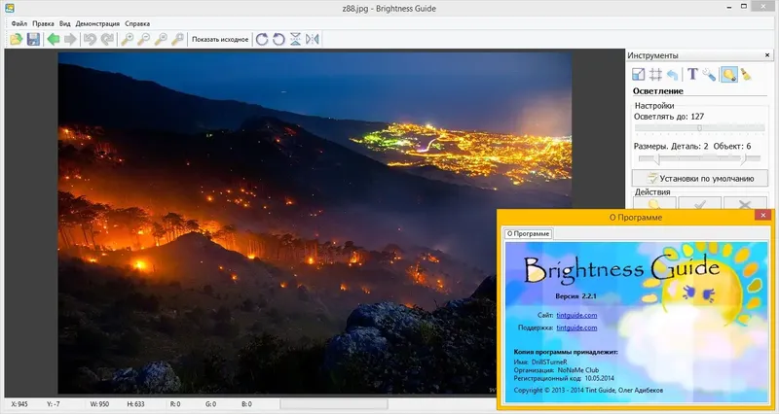The height and width of the screenshot is (414, 779).
Task: Flip the image vertically
Action: click(296, 39)
